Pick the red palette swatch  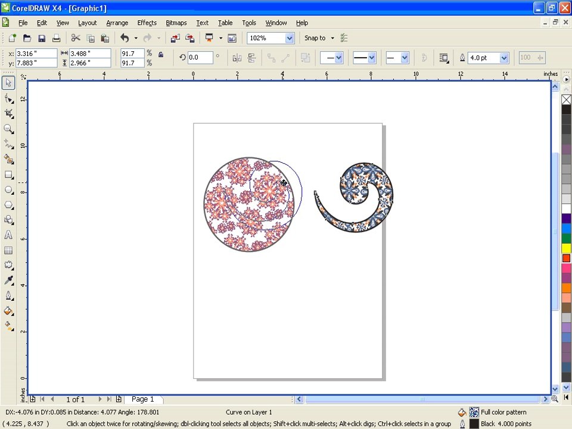coord(566,258)
